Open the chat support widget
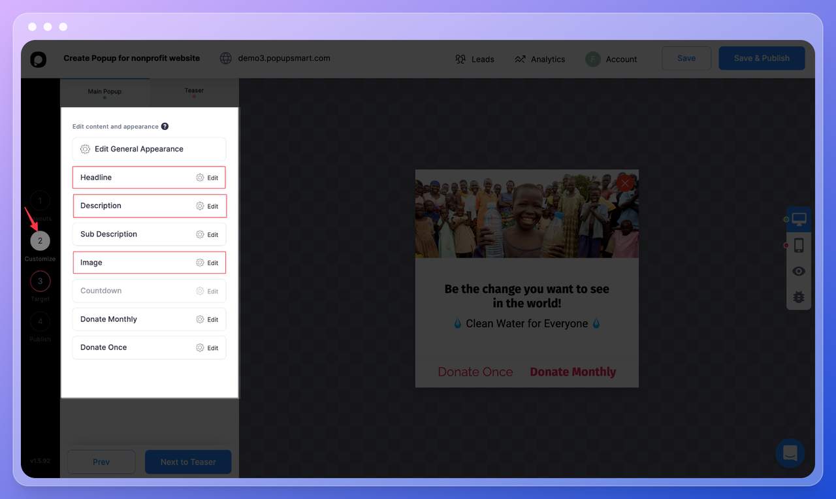 pyautogui.click(x=790, y=453)
